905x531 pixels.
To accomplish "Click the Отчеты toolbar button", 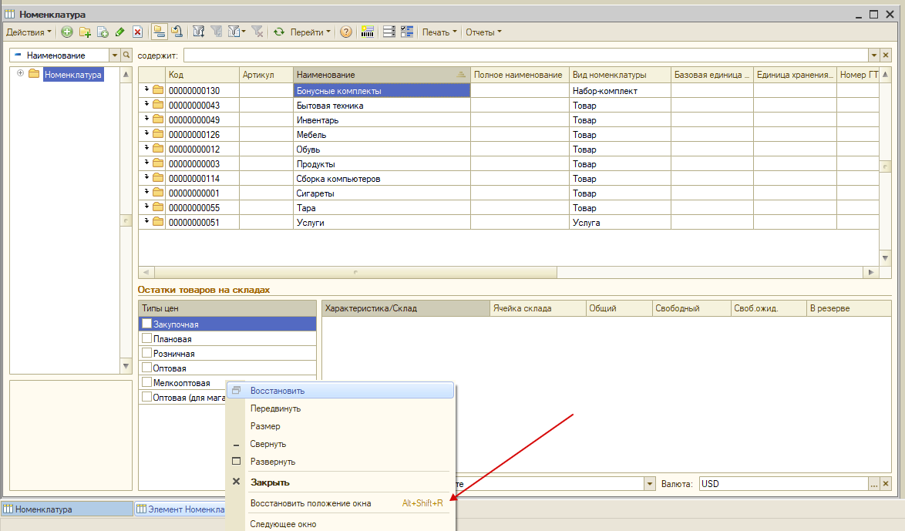I will point(483,32).
